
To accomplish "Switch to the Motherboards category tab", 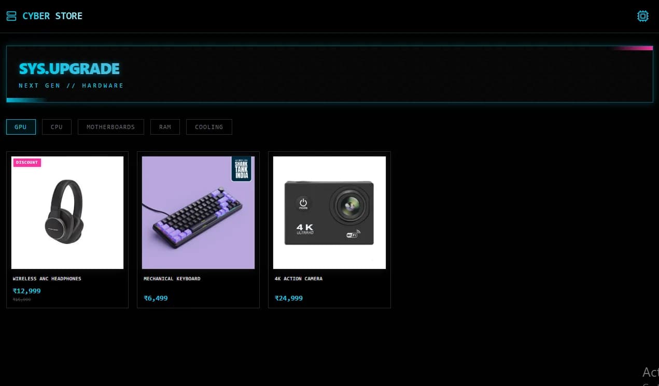I will 110,127.
